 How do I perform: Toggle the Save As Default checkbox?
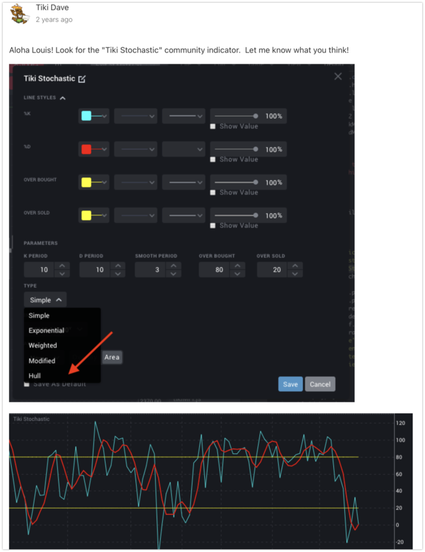pyautogui.click(x=26, y=384)
